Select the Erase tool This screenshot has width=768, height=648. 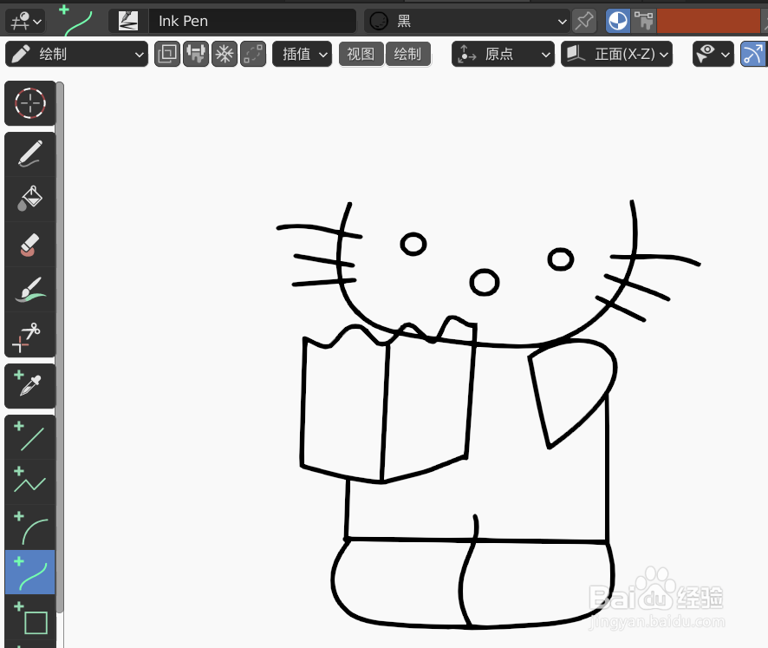click(29, 245)
